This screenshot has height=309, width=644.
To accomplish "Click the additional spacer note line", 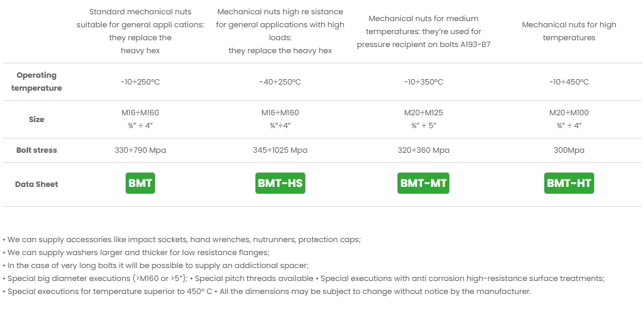I will coord(156,265).
